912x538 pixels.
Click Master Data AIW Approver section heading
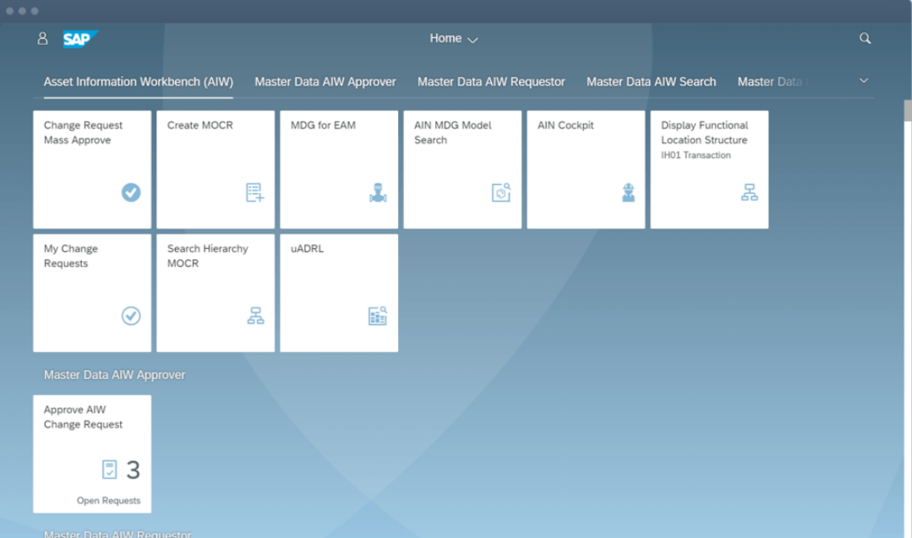(115, 375)
